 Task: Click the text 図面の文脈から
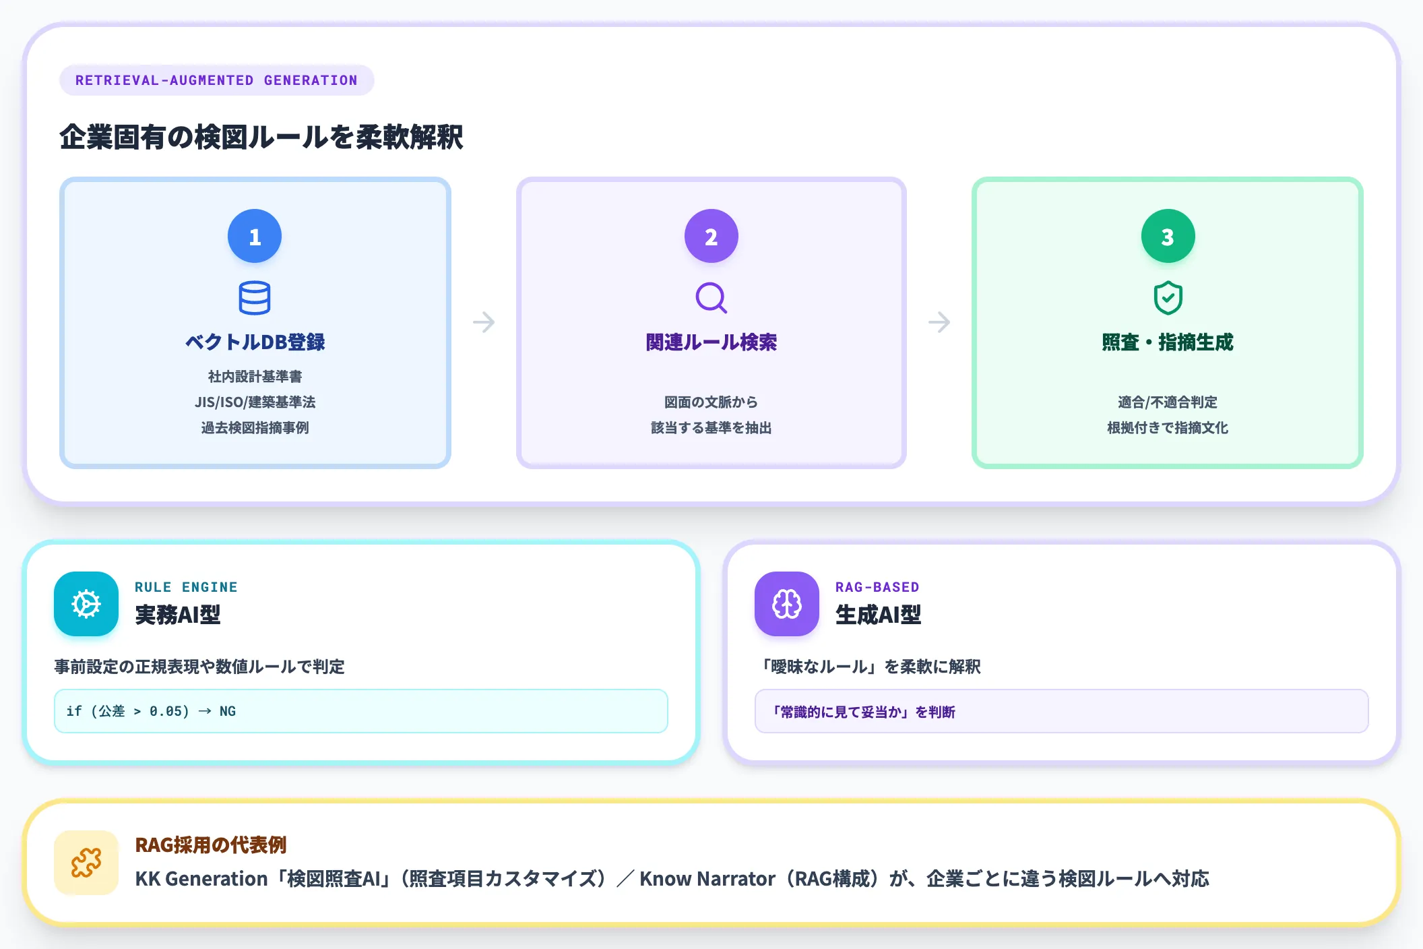point(711,402)
